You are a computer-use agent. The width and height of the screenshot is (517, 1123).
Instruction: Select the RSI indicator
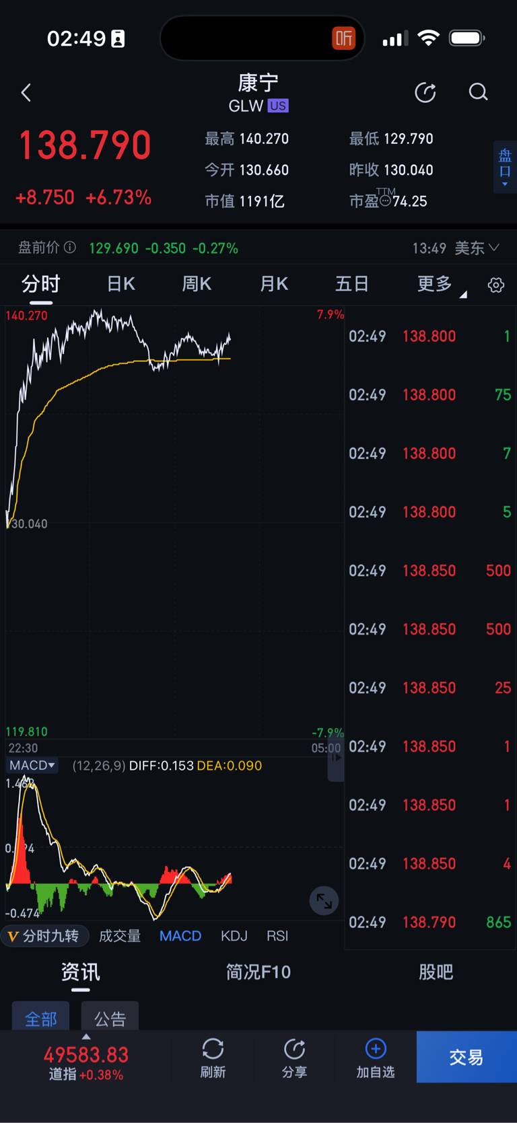click(277, 936)
